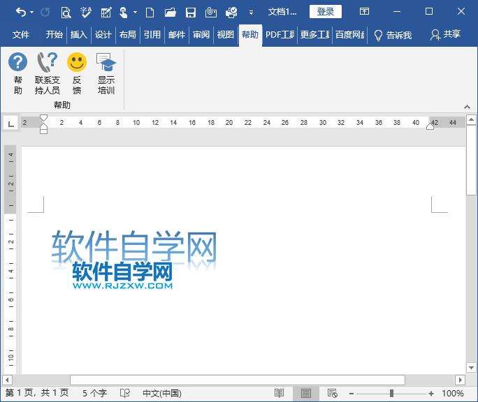Expand the Touch/Mouse mode dropdown arrow
The width and height of the screenshot is (478, 402).
(135, 13)
